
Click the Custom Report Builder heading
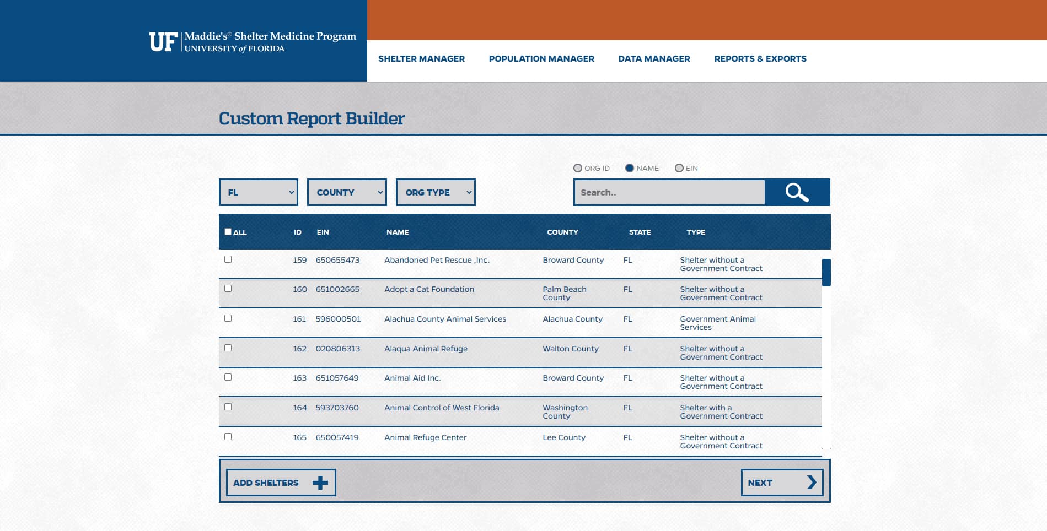click(x=312, y=118)
